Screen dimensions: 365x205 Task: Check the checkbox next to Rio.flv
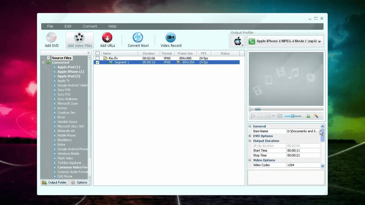pyautogui.click(x=98, y=58)
